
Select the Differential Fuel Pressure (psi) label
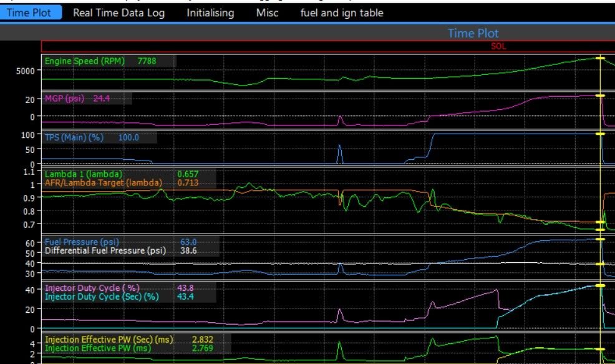[105, 250]
